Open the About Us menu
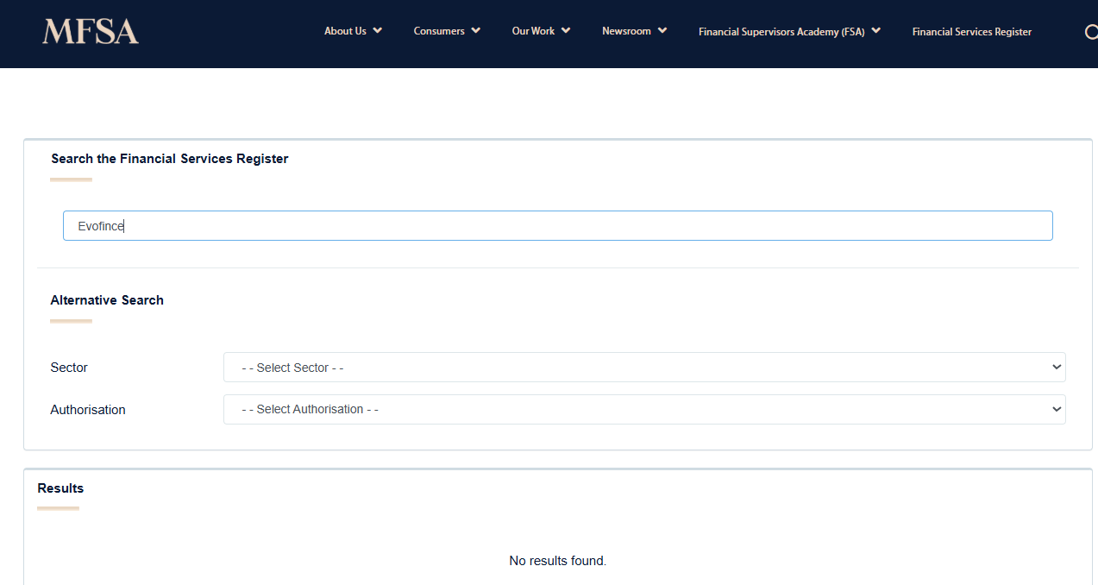Viewport: 1098px width, 585px height. pyautogui.click(x=345, y=31)
